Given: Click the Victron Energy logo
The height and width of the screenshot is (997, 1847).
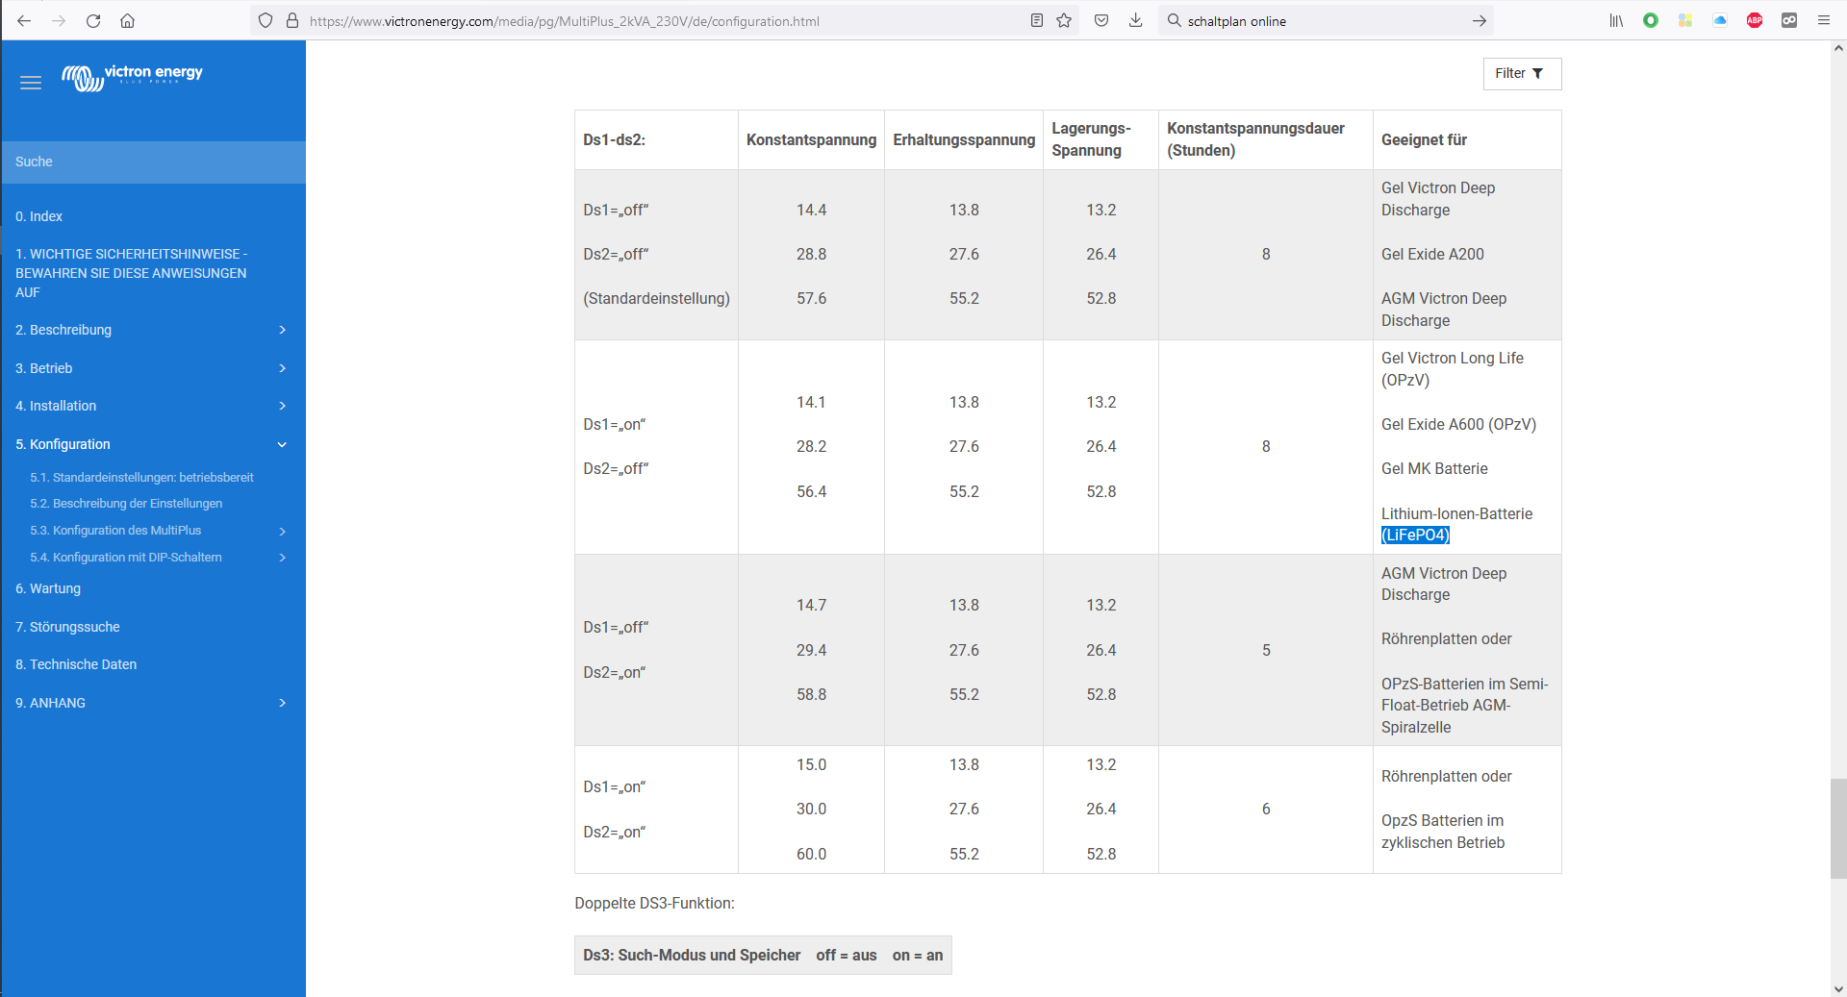Looking at the screenshot, I should [133, 77].
